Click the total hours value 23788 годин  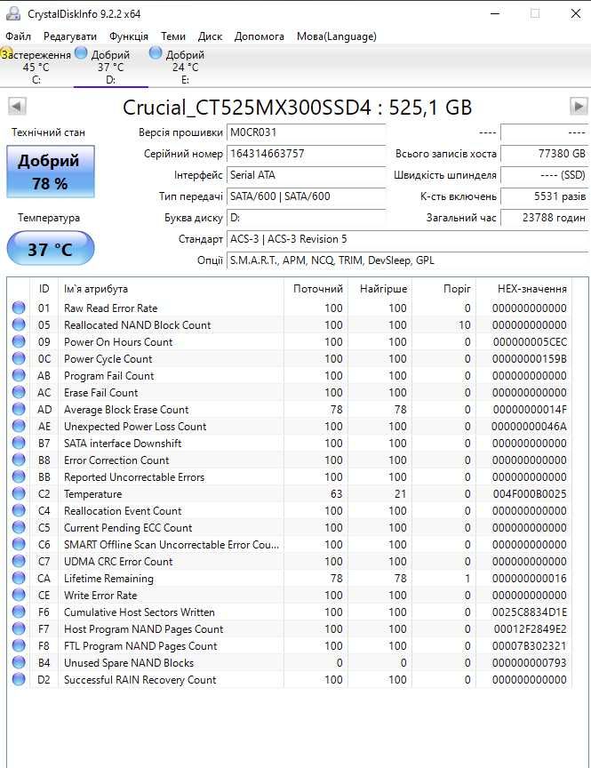pyautogui.click(x=545, y=218)
